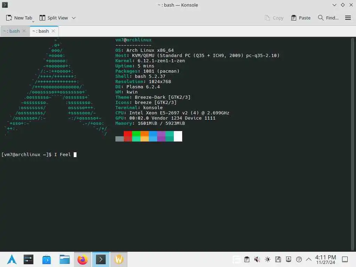
Task: Click the 'vm7@archlinux' header text
Action: [x=133, y=40]
